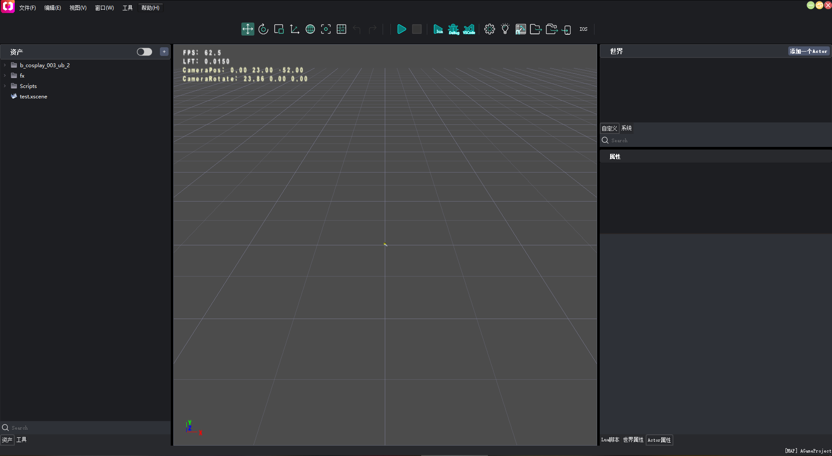Click the Undo arrow icon
This screenshot has height=456, width=832.
pos(357,29)
